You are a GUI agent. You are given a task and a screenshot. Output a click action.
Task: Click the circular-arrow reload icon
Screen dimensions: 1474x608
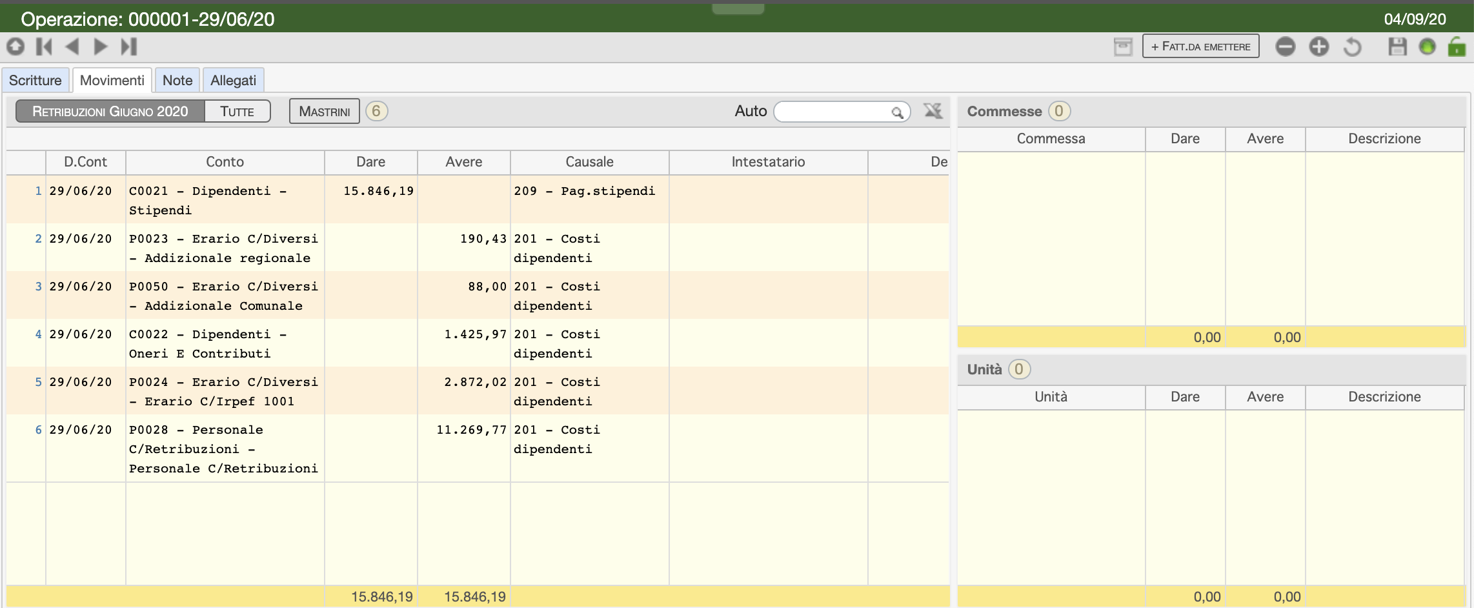(1353, 46)
